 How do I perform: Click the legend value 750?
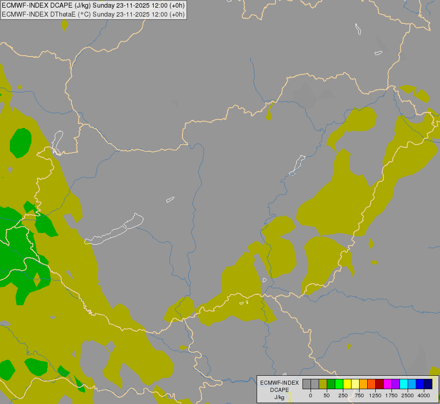(x=359, y=395)
